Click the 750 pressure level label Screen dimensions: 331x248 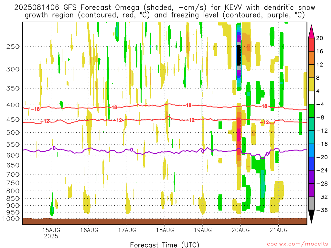pos(13,183)
